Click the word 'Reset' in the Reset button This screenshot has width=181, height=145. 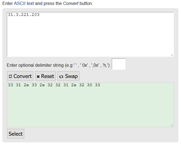[48, 76]
